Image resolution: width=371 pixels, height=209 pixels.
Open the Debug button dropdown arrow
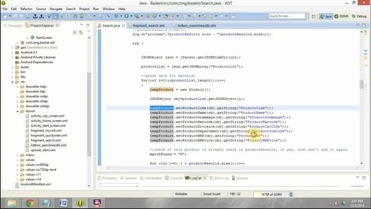coord(121,16)
